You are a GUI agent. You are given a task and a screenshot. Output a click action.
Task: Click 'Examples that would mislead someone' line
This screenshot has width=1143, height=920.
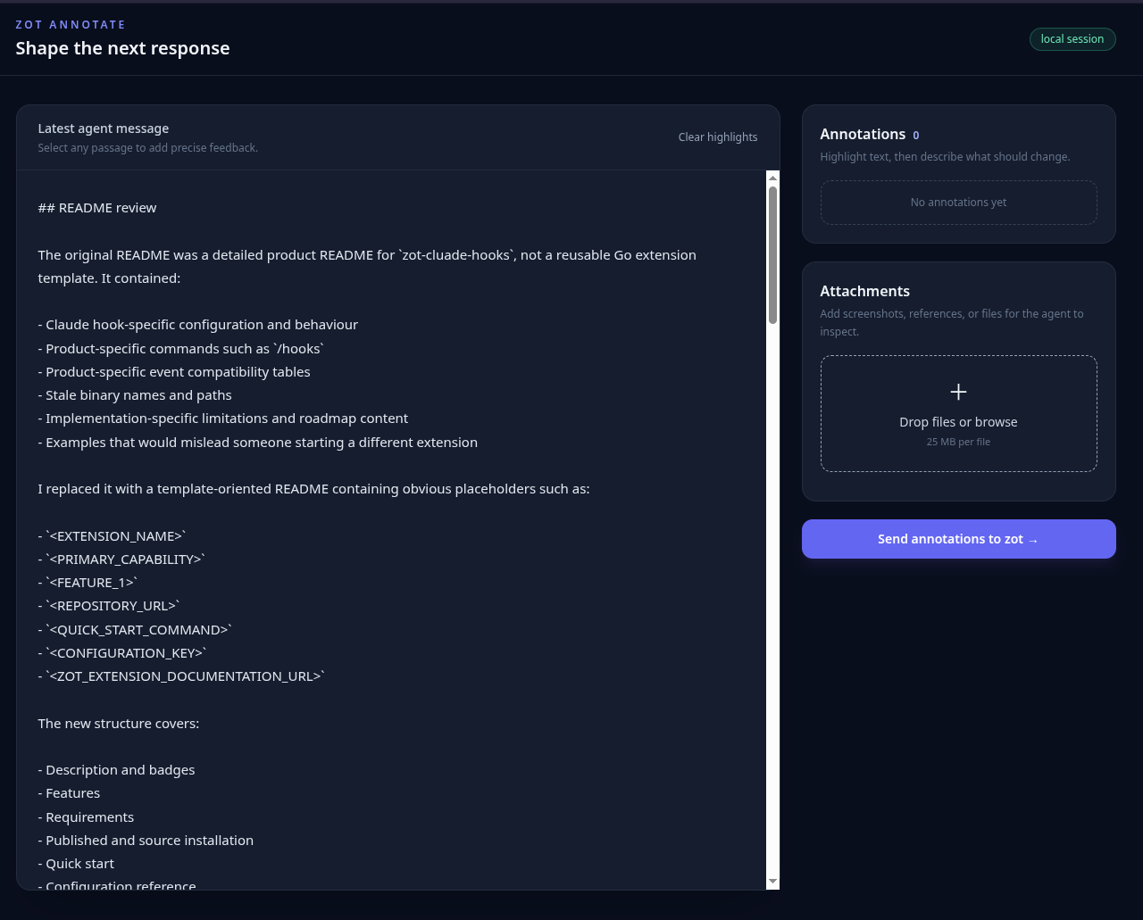(x=258, y=443)
